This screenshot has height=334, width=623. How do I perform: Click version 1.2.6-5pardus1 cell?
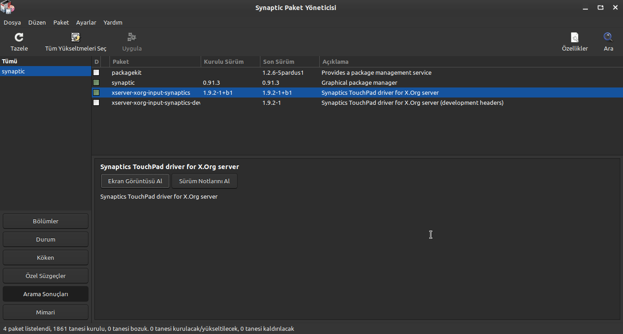(x=283, y=72)
